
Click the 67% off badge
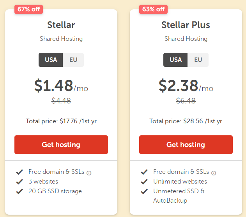click(28, 9)
